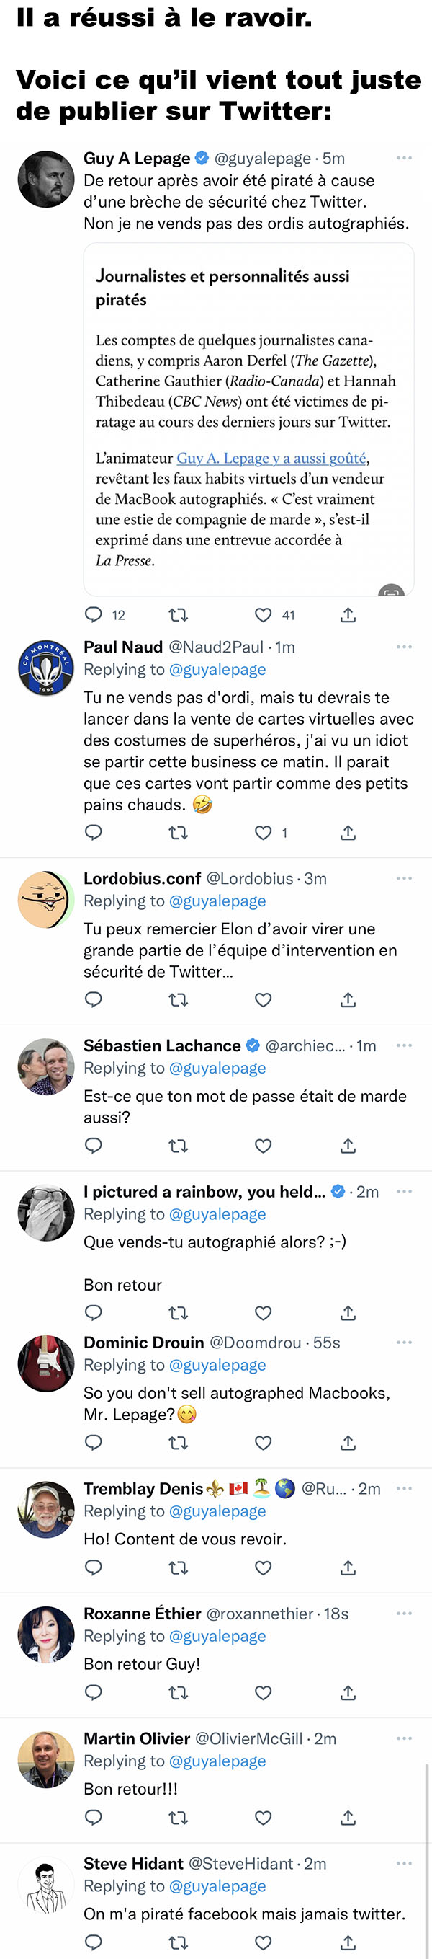Open @guyalepage mention in Lordobius's reply
Screen dimensions: 432x1959
click(x=217, y=901)
